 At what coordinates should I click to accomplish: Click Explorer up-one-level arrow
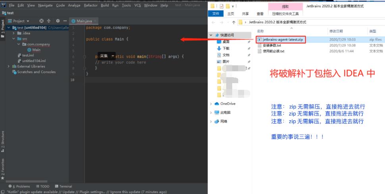pyautogui.click(x=234, y=22)
